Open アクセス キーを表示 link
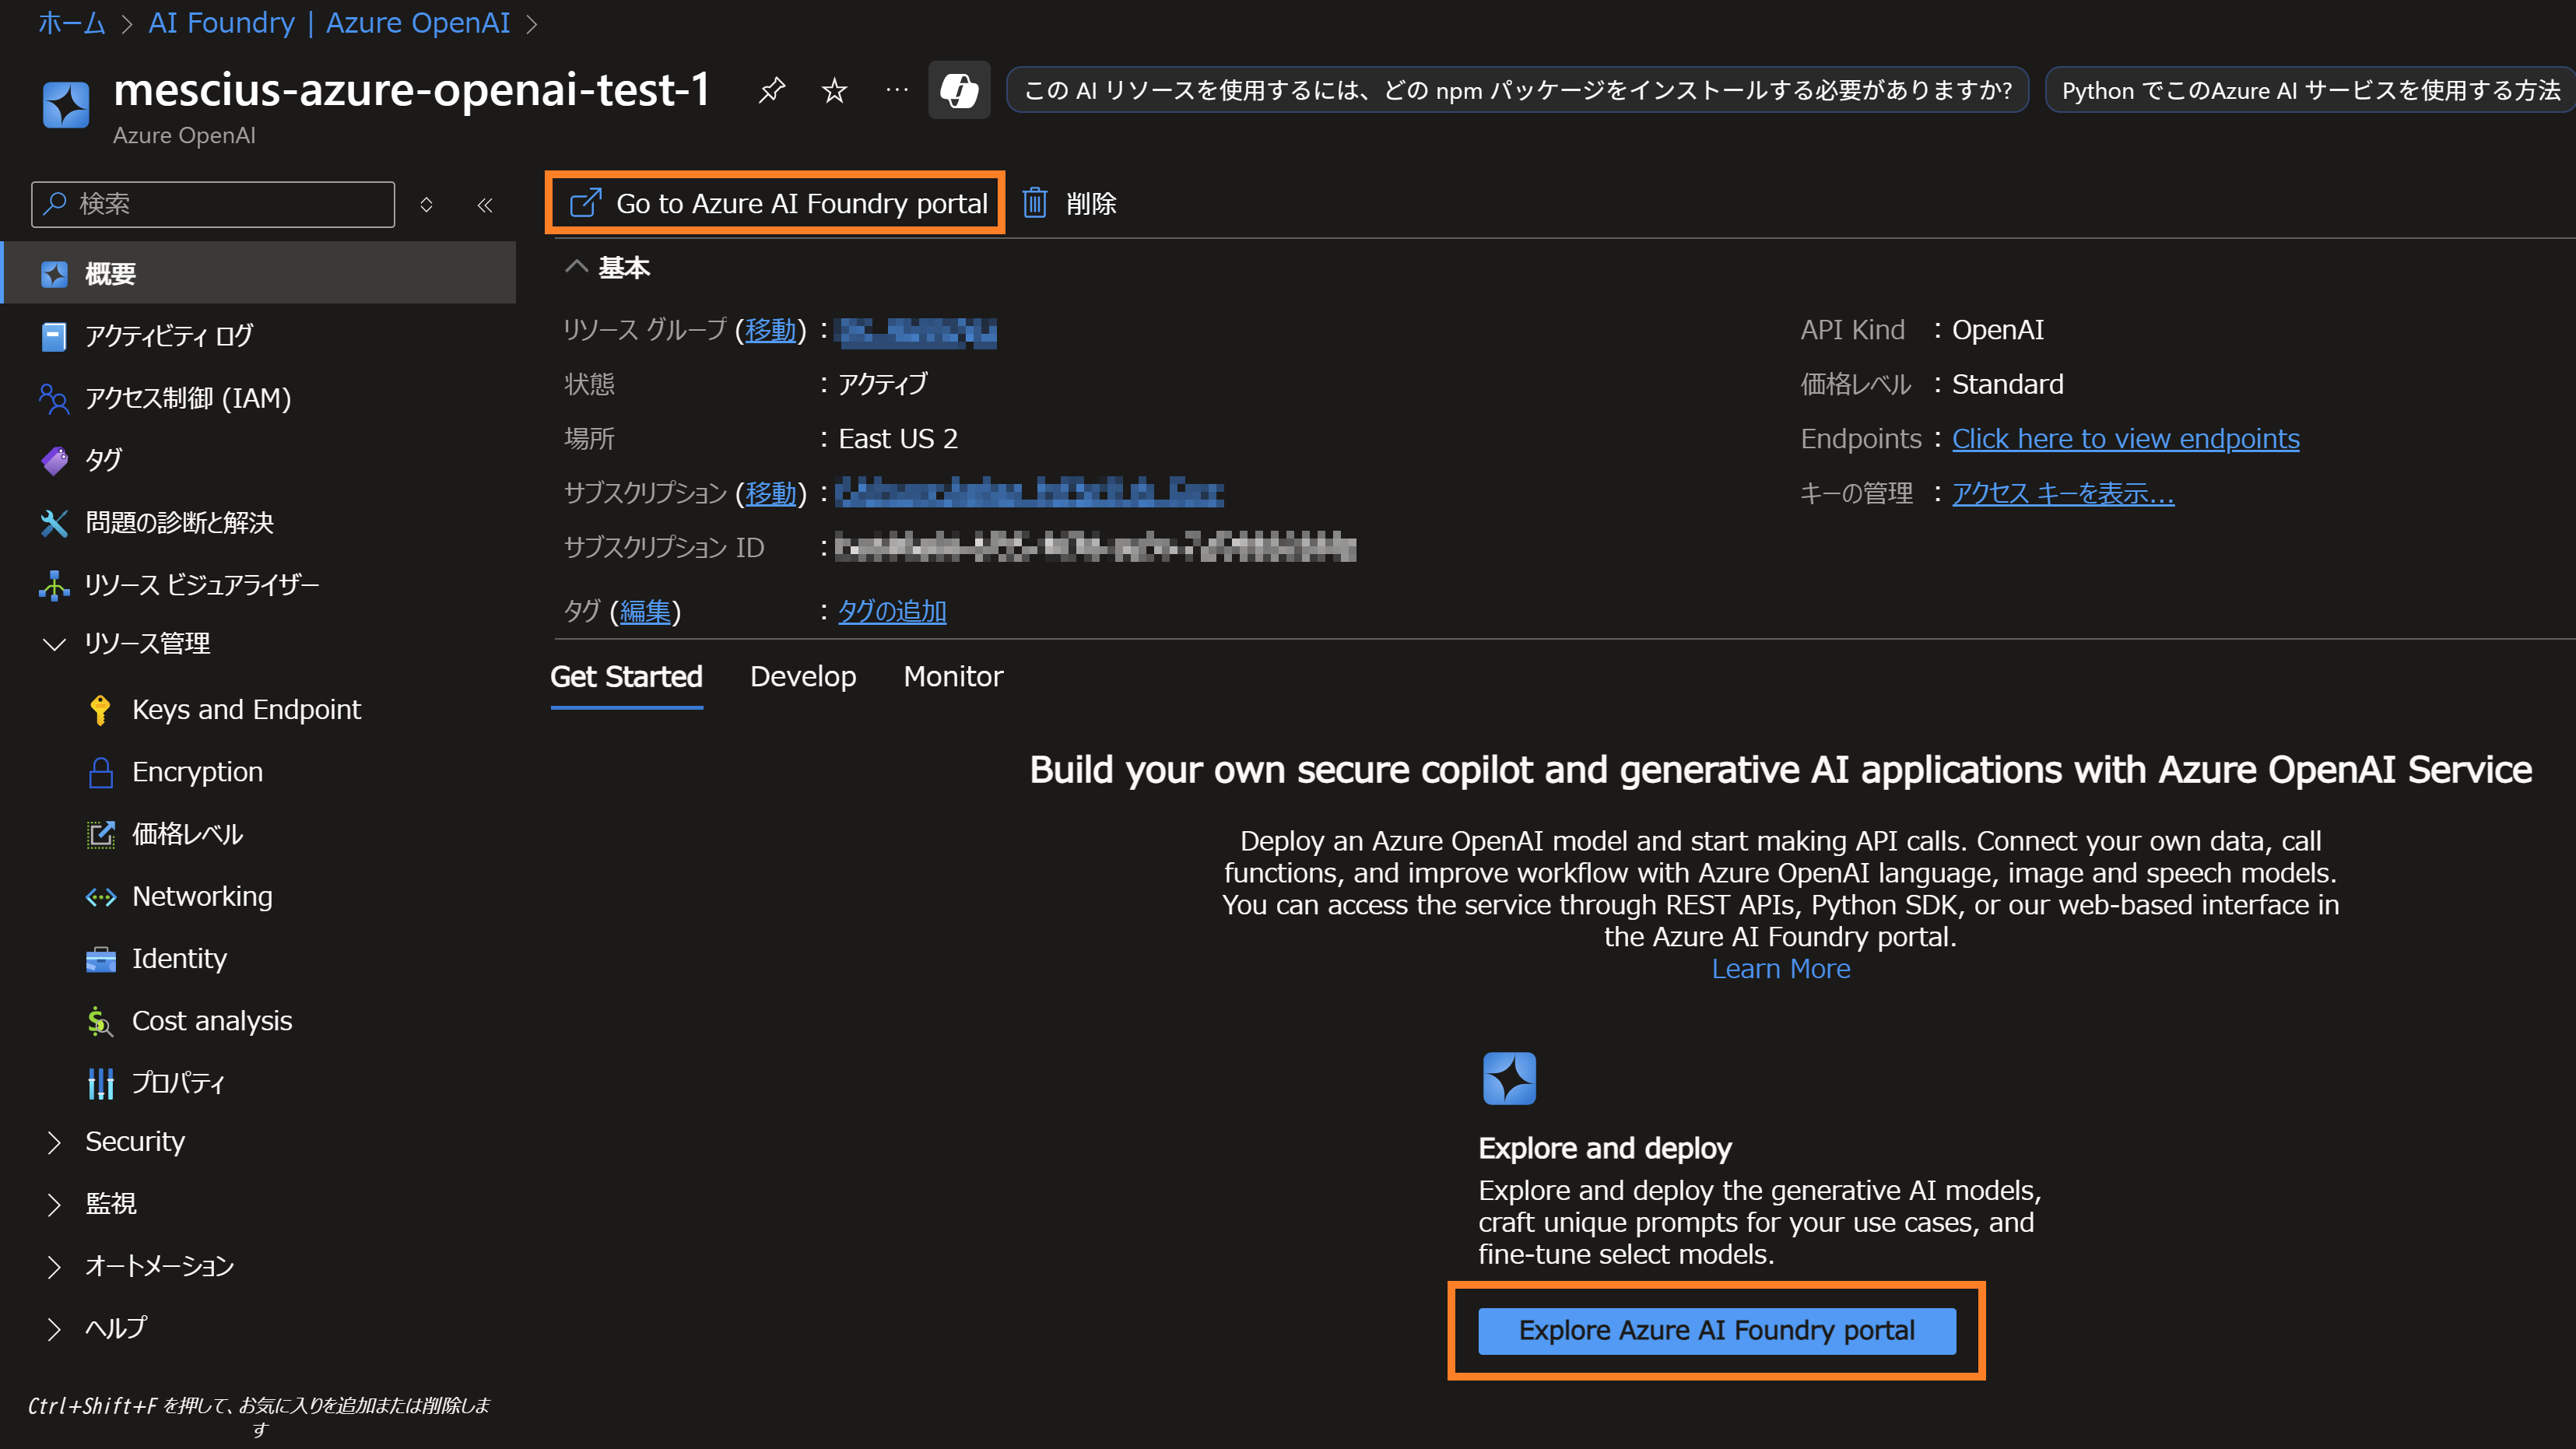This screenshot has height=1449, width=2576. (x=2062, y=493)
